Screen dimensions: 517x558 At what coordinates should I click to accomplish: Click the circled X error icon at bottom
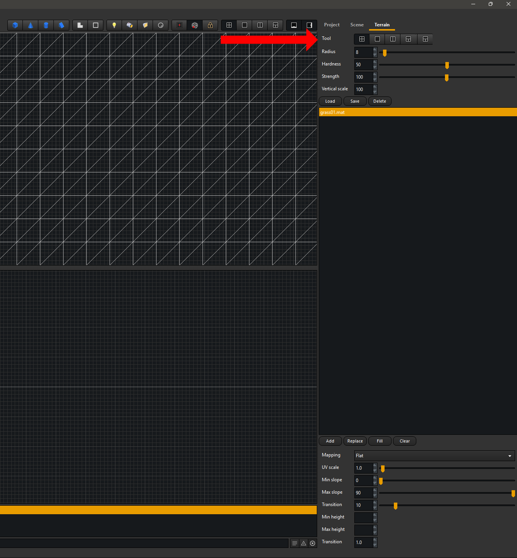pos(313,543)
